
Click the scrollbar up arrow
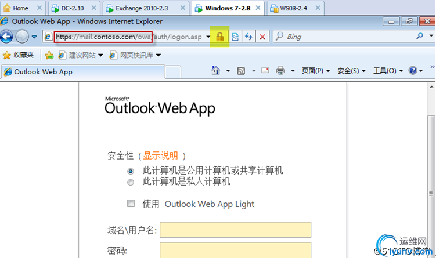tap(431, 87)
